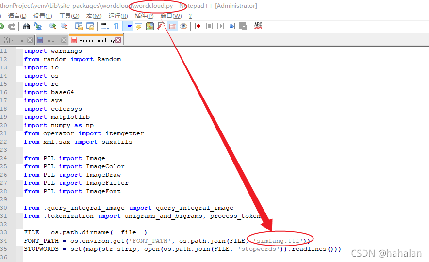This screenshot has width=429, height=262.
Task: Click 'unigrams_and_bigrams' on line 31
Action: point(164,216)
